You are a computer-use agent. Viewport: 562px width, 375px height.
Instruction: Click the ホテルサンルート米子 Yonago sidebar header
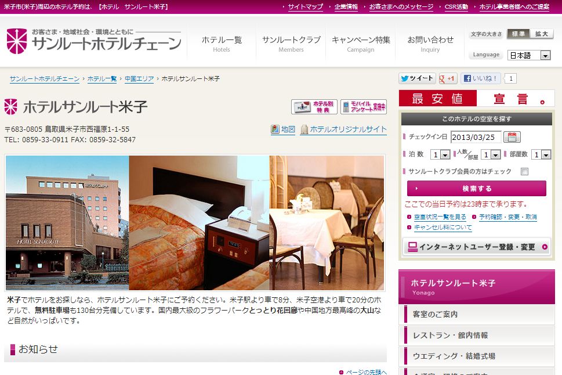[477, 287]
